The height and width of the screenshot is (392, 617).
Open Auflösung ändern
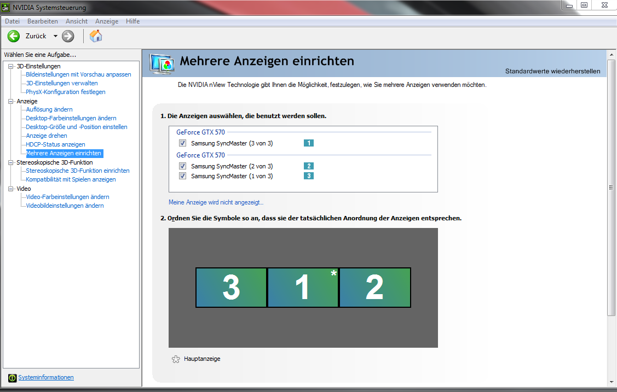click(49, 109)
